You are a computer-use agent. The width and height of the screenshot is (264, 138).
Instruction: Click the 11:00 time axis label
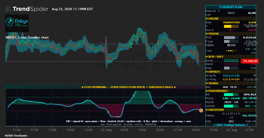pyautogui.click(x=16, y=130)
